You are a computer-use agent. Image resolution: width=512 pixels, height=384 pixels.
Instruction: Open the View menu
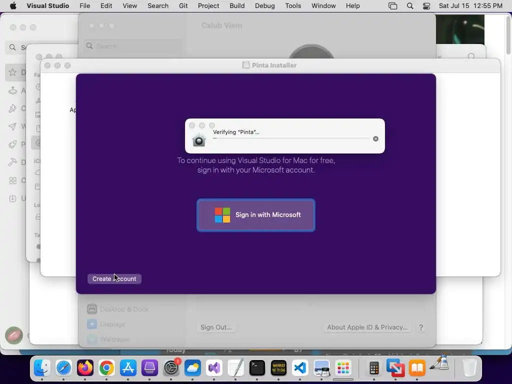coord(129,6)
